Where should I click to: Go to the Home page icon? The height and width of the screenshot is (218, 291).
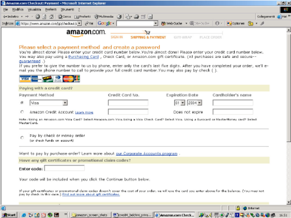(51, 17)
